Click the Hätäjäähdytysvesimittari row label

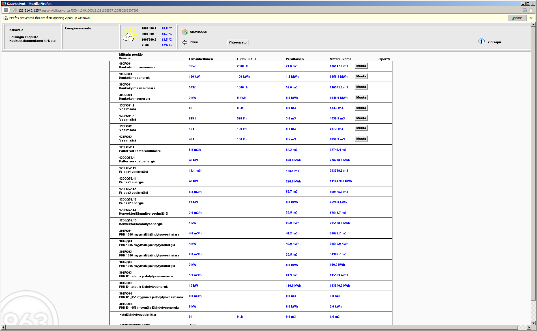(x=138, y=315)
